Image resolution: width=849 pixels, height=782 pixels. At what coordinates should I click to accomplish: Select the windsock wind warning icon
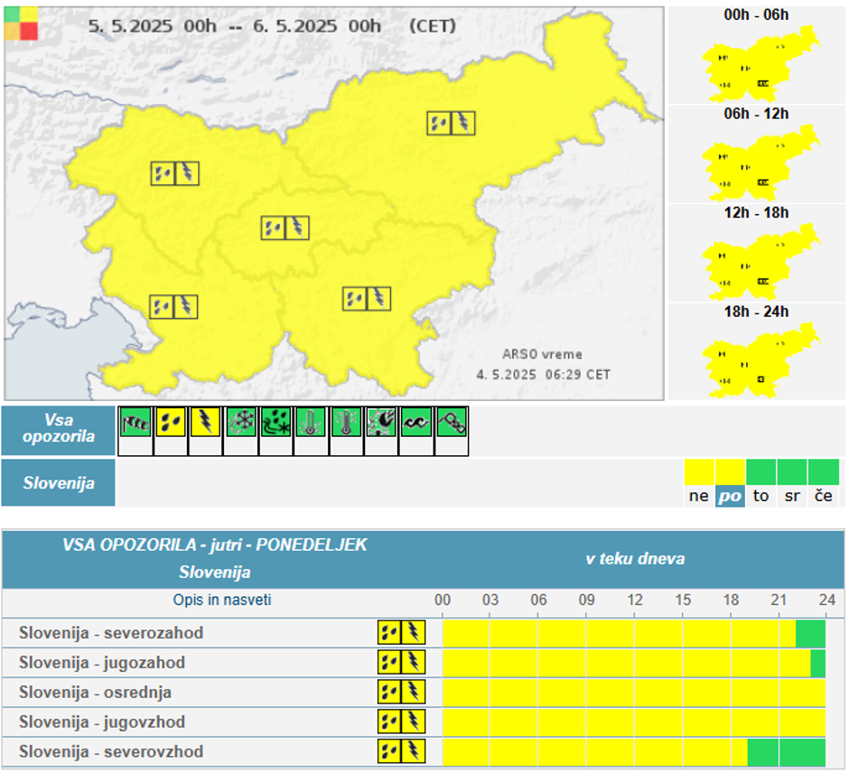click(135, 423)
